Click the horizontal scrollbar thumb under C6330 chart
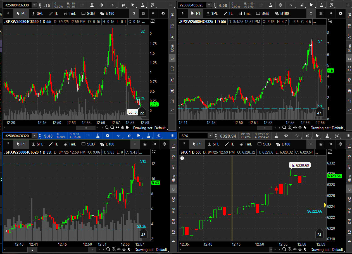Image resolution: width=352 pixels, height=254 pixels. pyautogui.click(x=86, y=128)
